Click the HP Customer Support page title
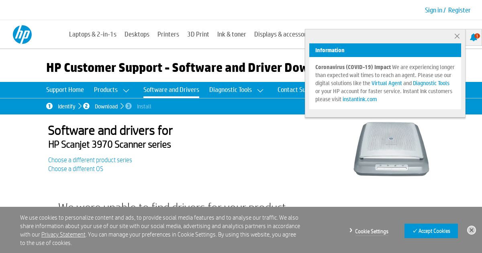The height and width of the screenshot is (253, 482). pos(176,67)
